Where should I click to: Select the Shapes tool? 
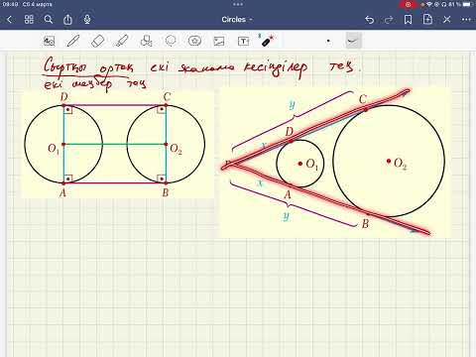click(x=146, y=41)
